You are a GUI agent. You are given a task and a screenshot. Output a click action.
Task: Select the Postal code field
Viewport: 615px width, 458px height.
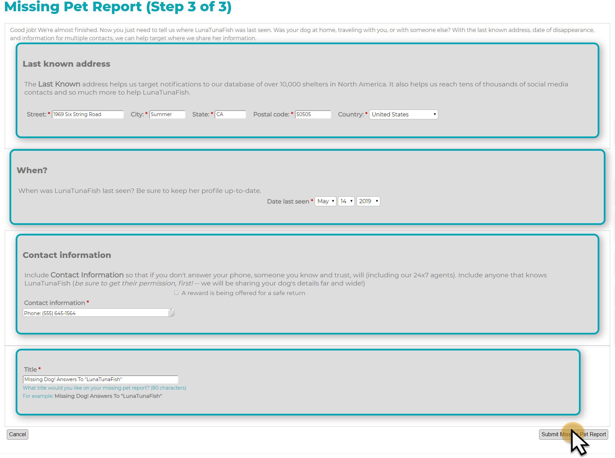(x=313, y=114)
